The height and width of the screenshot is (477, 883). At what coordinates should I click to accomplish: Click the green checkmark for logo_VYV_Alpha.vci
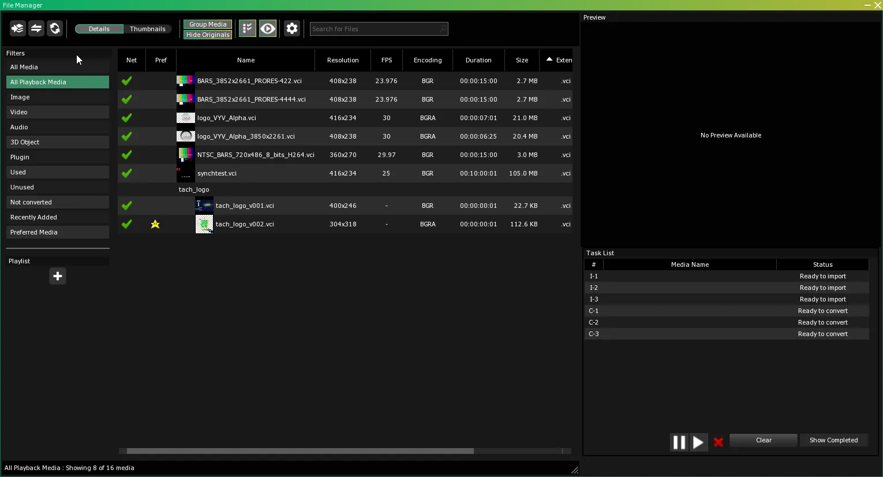point(127,118)
